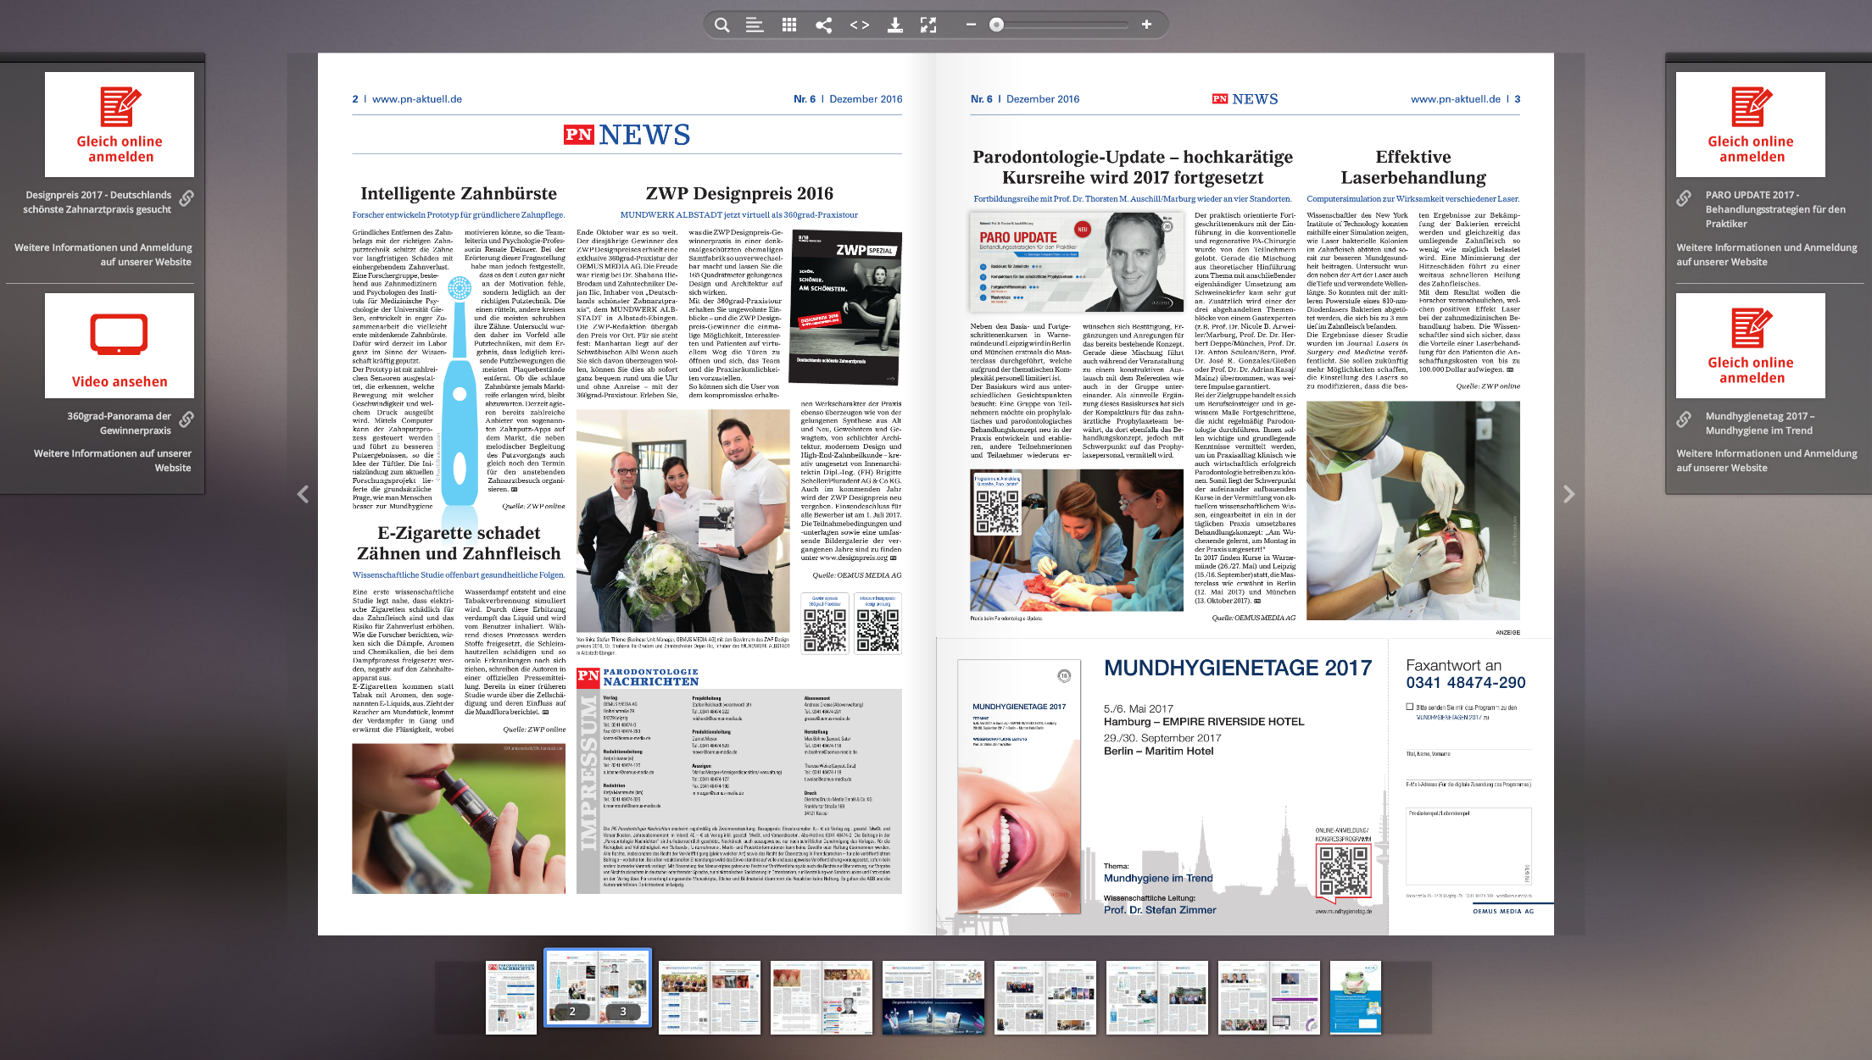Image resolution: width=1872 pixels, height=1060 pixels.
Task: Go to the next page arrow
Action: 1568,494
